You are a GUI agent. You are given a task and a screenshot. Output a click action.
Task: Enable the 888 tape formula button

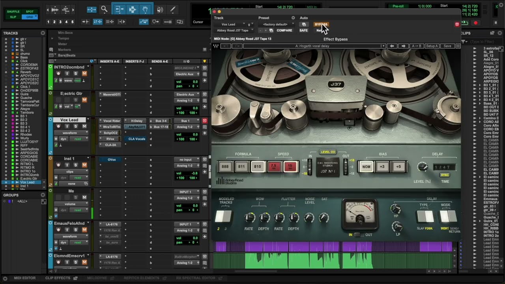click(225, 166)
